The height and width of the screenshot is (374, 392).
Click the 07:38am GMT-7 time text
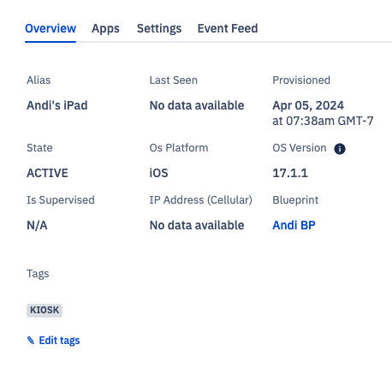(x=330, y=121)
